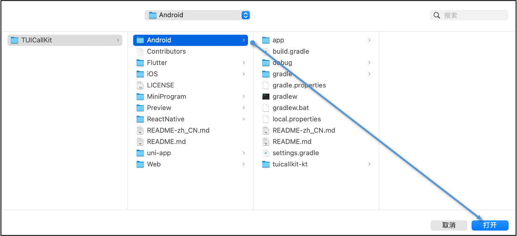
Task: Click the Contributors blank file icon
Action: [x=140, y=52]
